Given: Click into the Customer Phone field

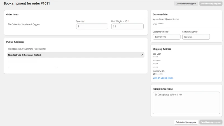Looking at the screenshot, I should coord(167,37).
